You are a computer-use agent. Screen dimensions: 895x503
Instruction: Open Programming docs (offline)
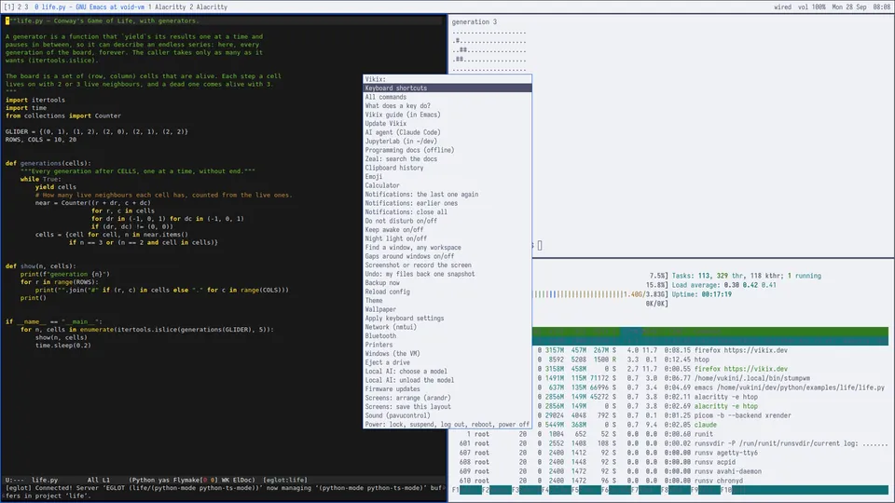click(x=447, y=150)
